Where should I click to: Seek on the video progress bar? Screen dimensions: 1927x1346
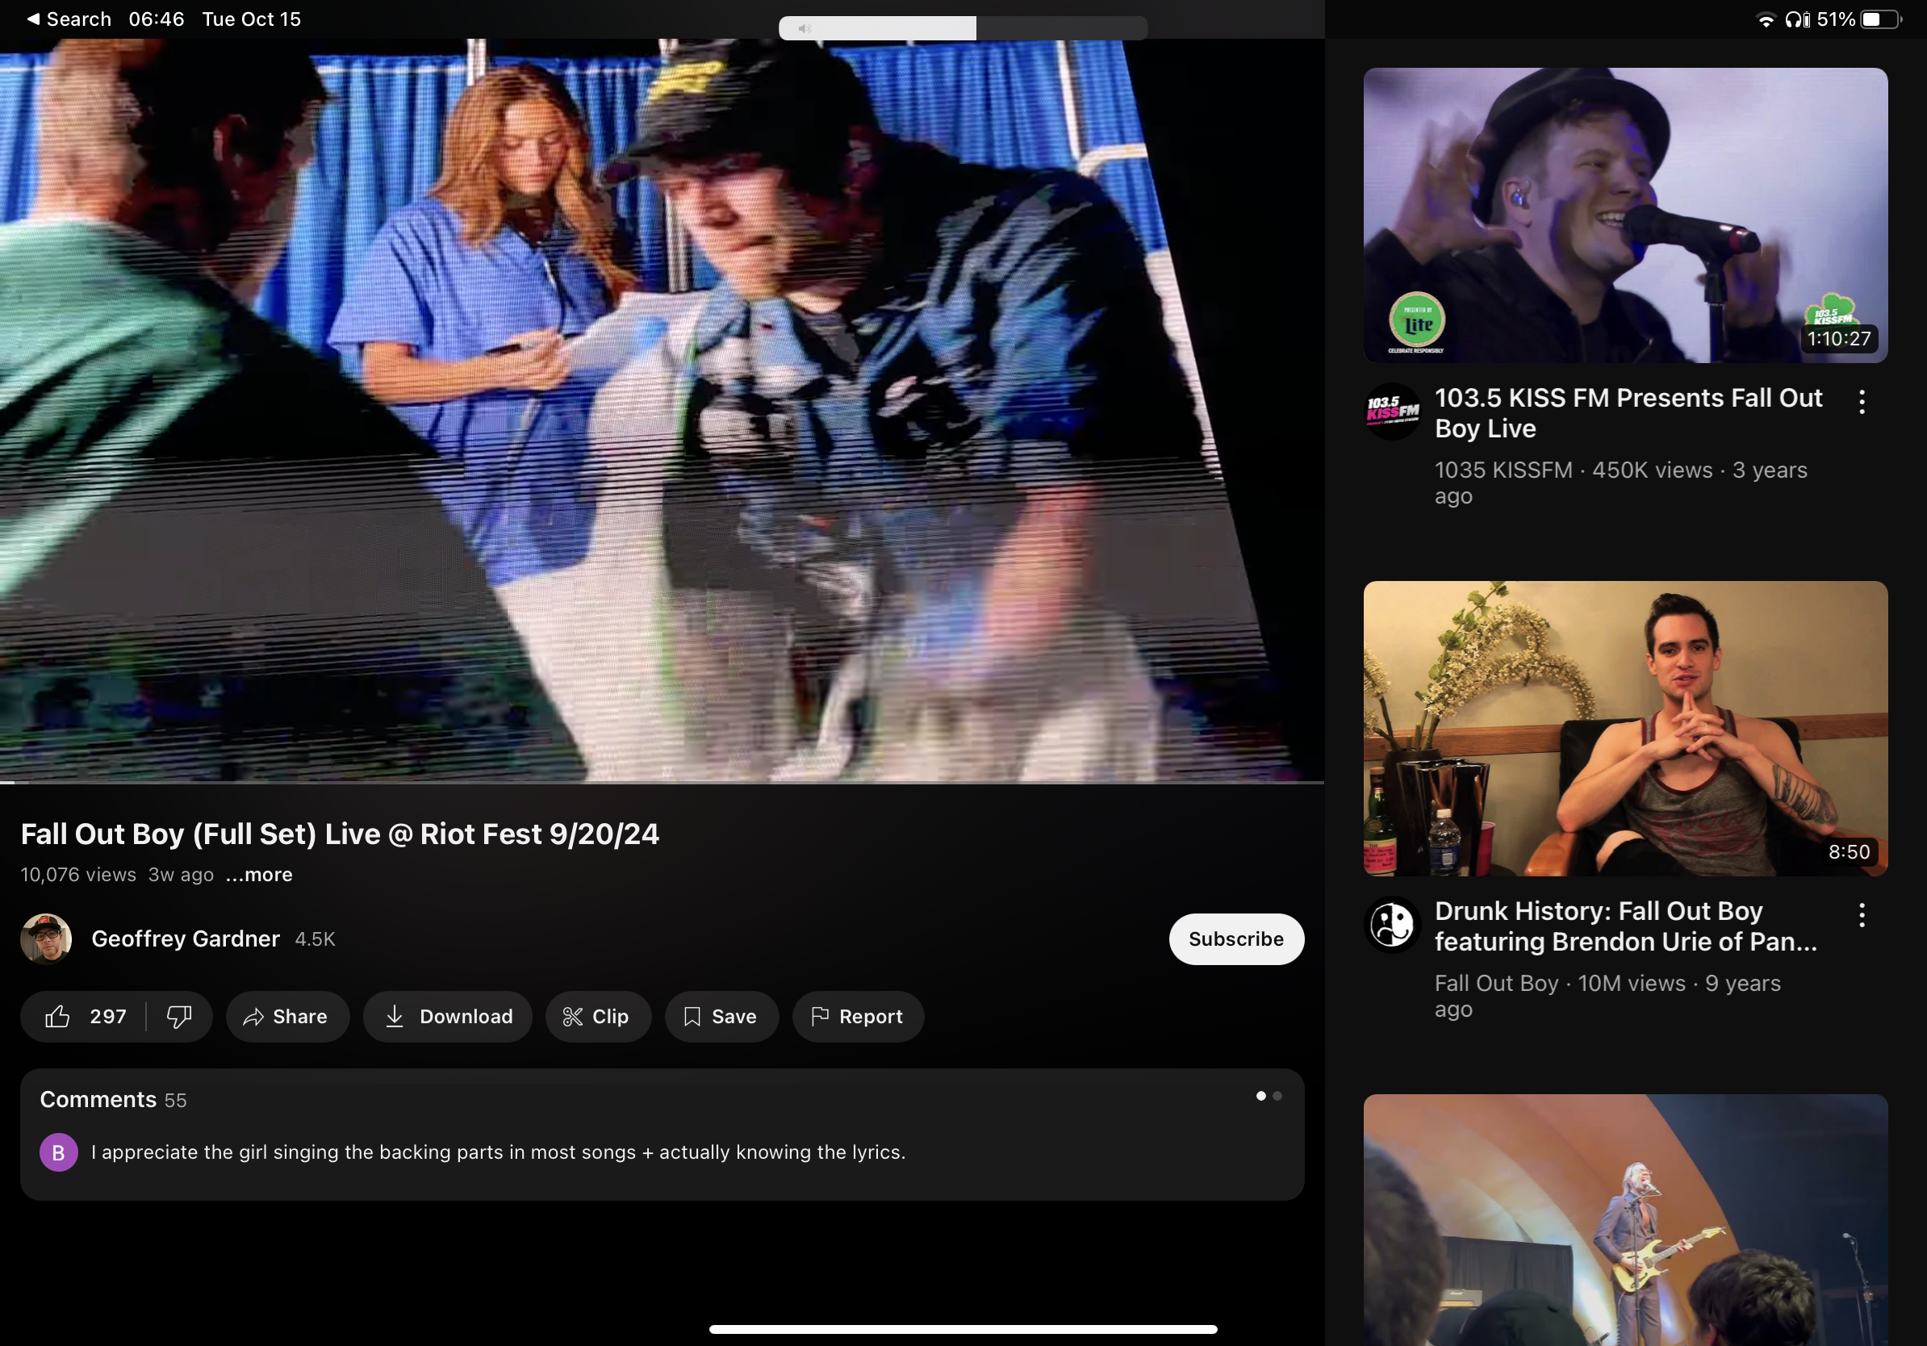click(663, 783)
